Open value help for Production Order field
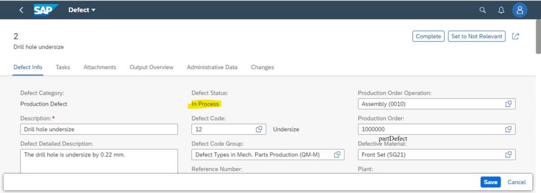Viewport: 541px width, 193px height. [508, 129]
